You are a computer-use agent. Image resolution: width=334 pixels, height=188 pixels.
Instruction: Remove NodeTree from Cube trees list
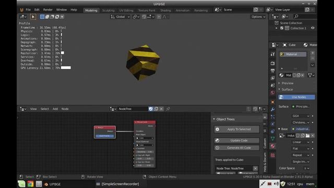(255, 168)
